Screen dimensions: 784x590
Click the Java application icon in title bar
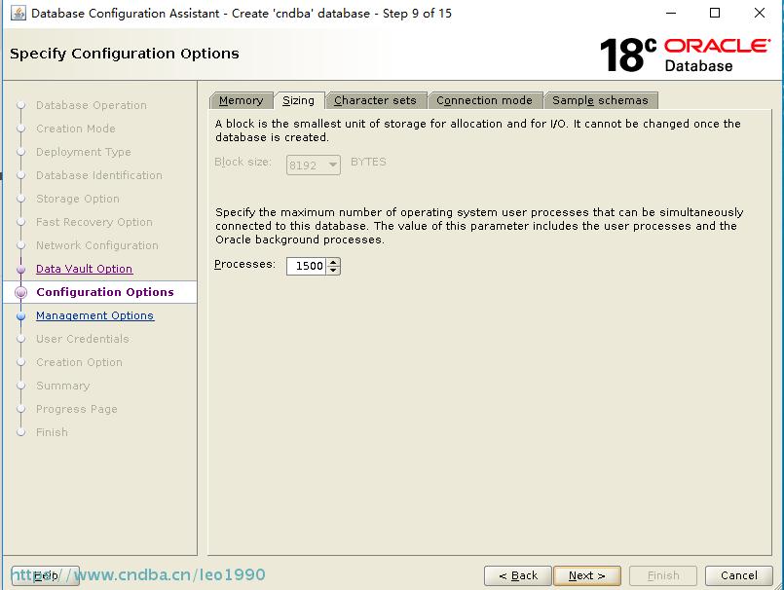click(x=19, y=13)
